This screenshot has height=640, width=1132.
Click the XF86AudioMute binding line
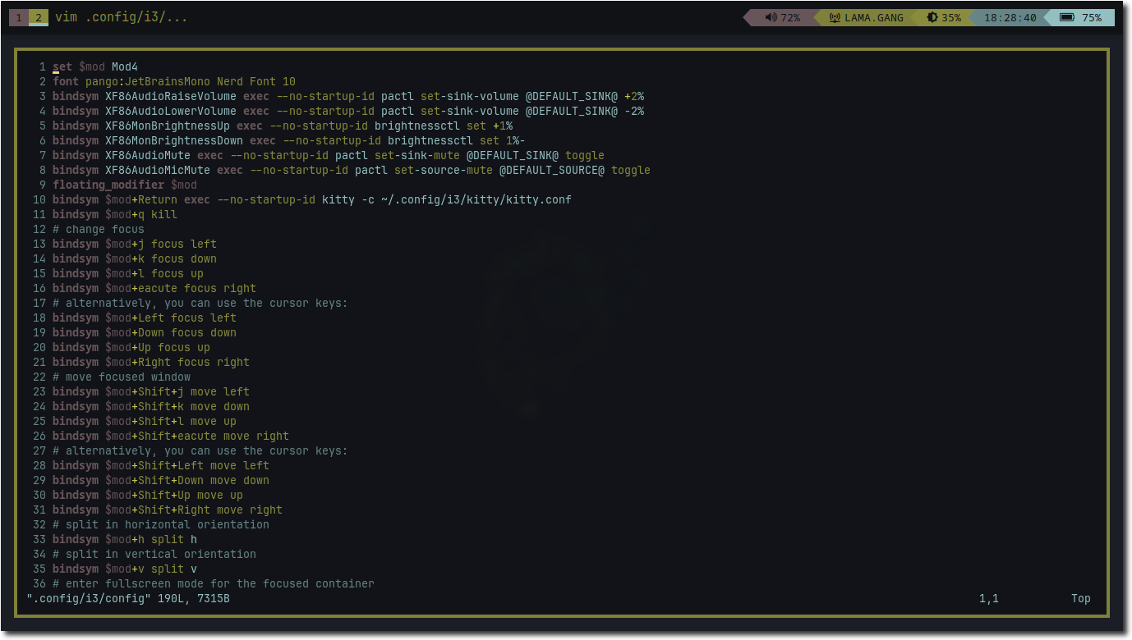click(x=329, y=155)
